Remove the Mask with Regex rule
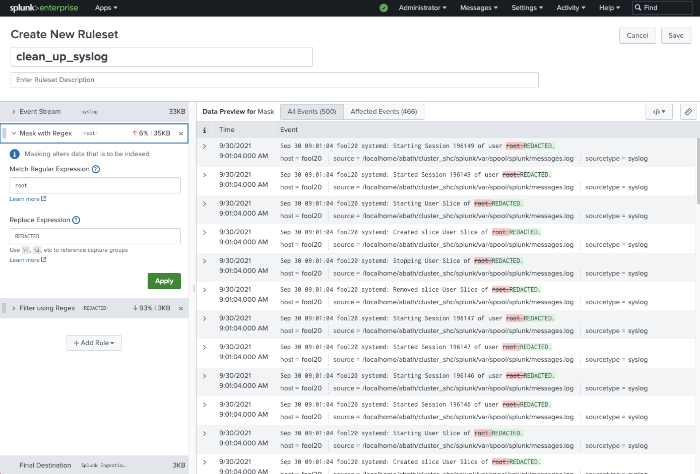Screen dimensions: 700x474 pos(181,133)
